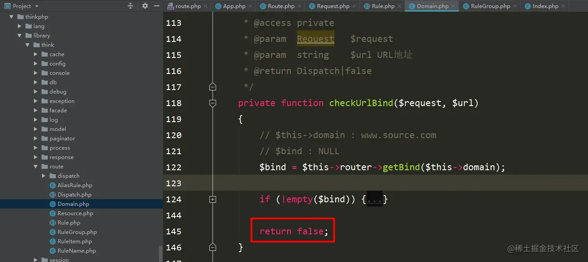Screen dimensions: 588x262
Task: Select the facade folder in tree
Action: pyautogui.click(x=58, y=111)
